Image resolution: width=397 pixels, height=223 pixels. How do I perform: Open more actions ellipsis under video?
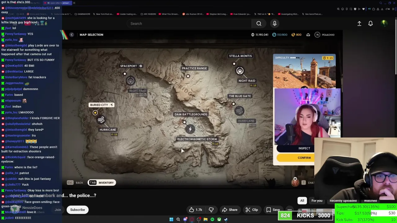[289, 210]
